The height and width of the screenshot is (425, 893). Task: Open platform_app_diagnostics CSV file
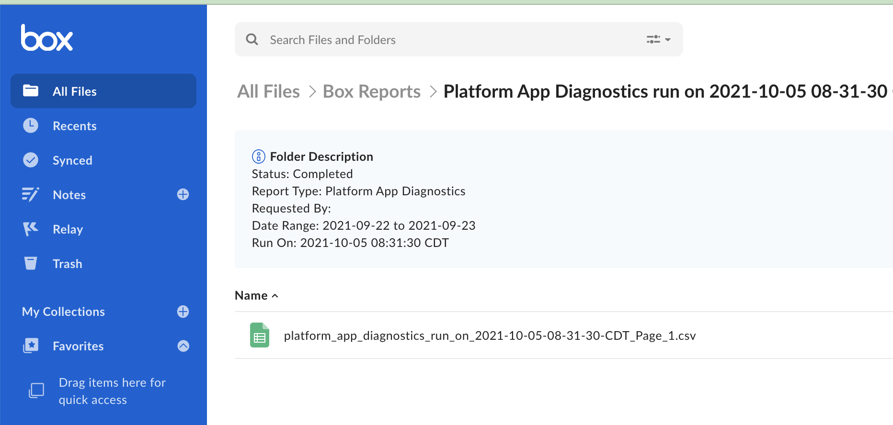[x=490, y=336]
